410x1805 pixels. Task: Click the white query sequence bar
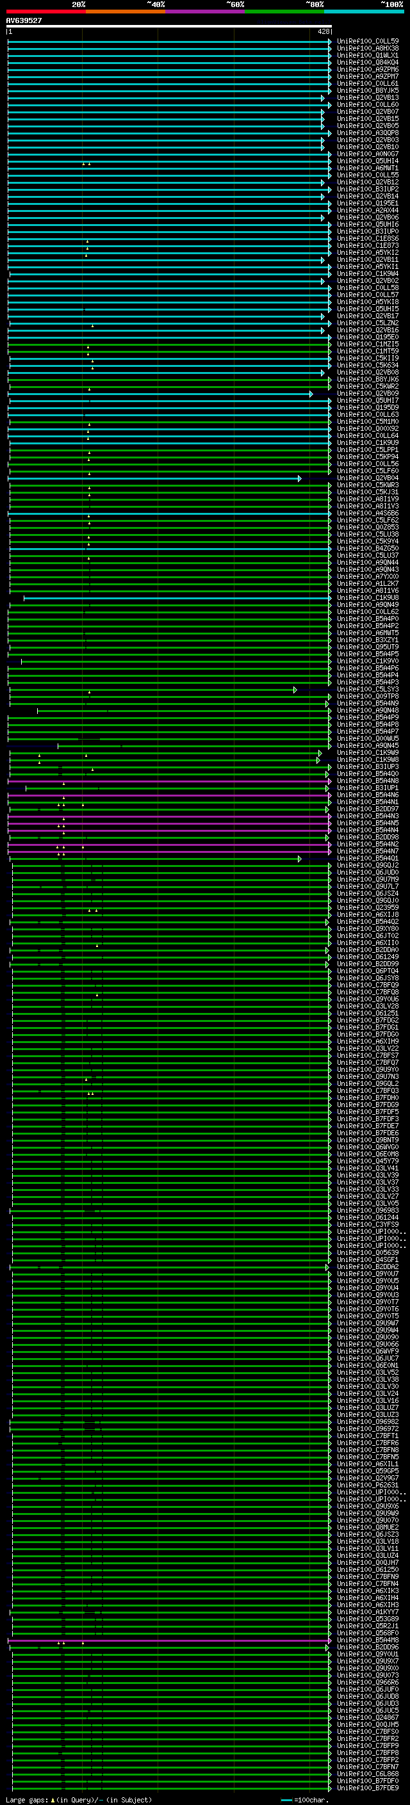(x=169, y=26)
